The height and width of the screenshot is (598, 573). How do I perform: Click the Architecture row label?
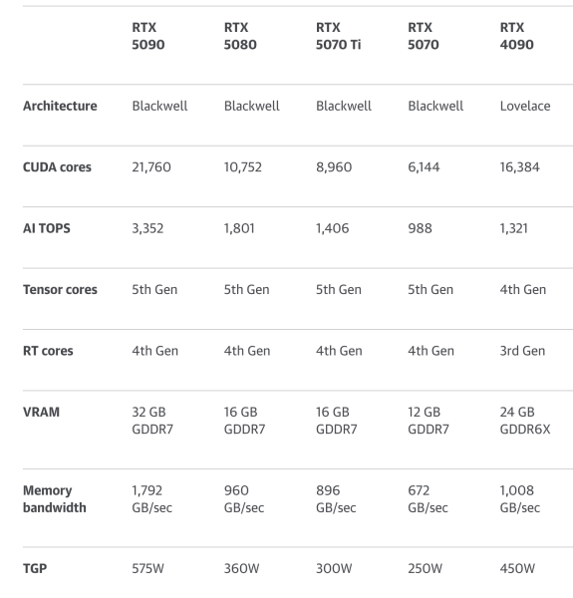click(60, 106)
